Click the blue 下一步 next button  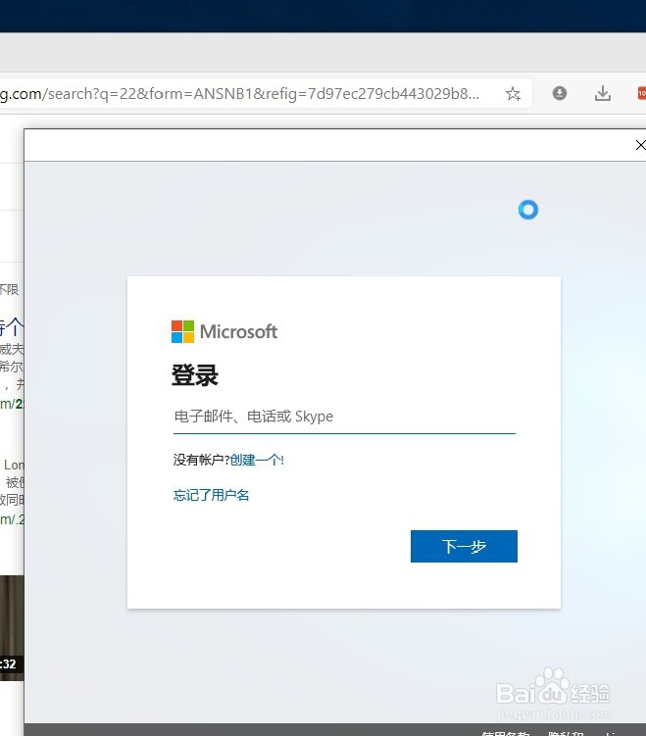click(x=464, y=547)
